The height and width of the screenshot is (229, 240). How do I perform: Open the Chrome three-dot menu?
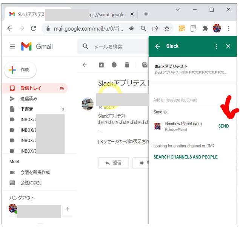point(229,28)
